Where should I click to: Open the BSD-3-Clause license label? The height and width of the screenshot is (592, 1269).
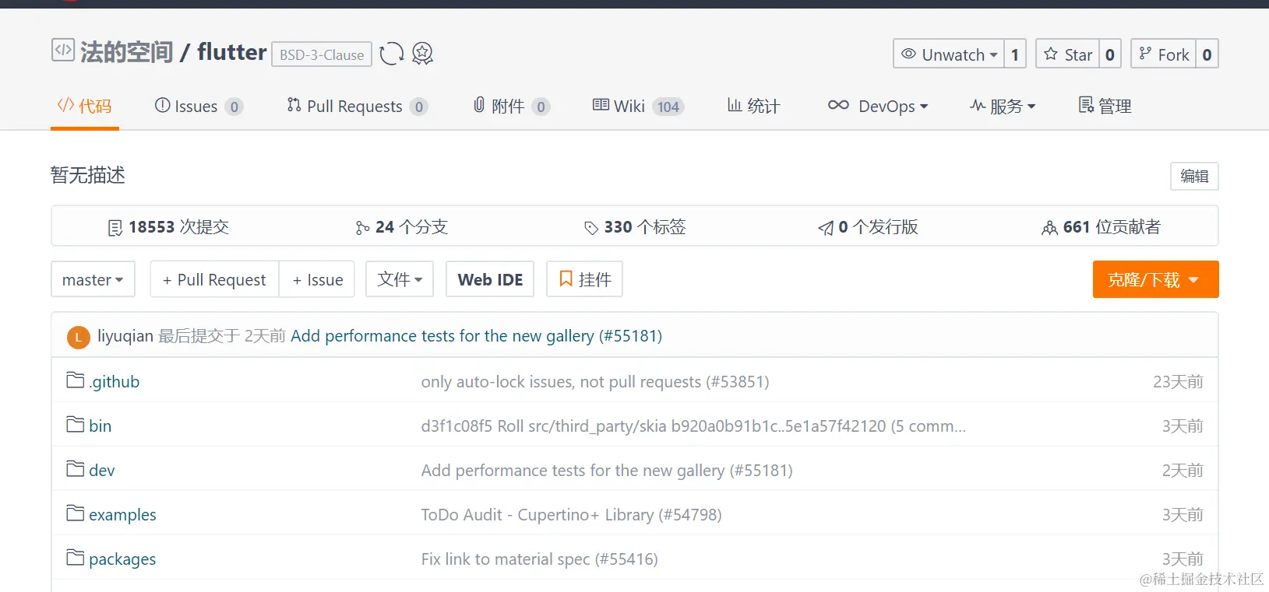[322, 54]
